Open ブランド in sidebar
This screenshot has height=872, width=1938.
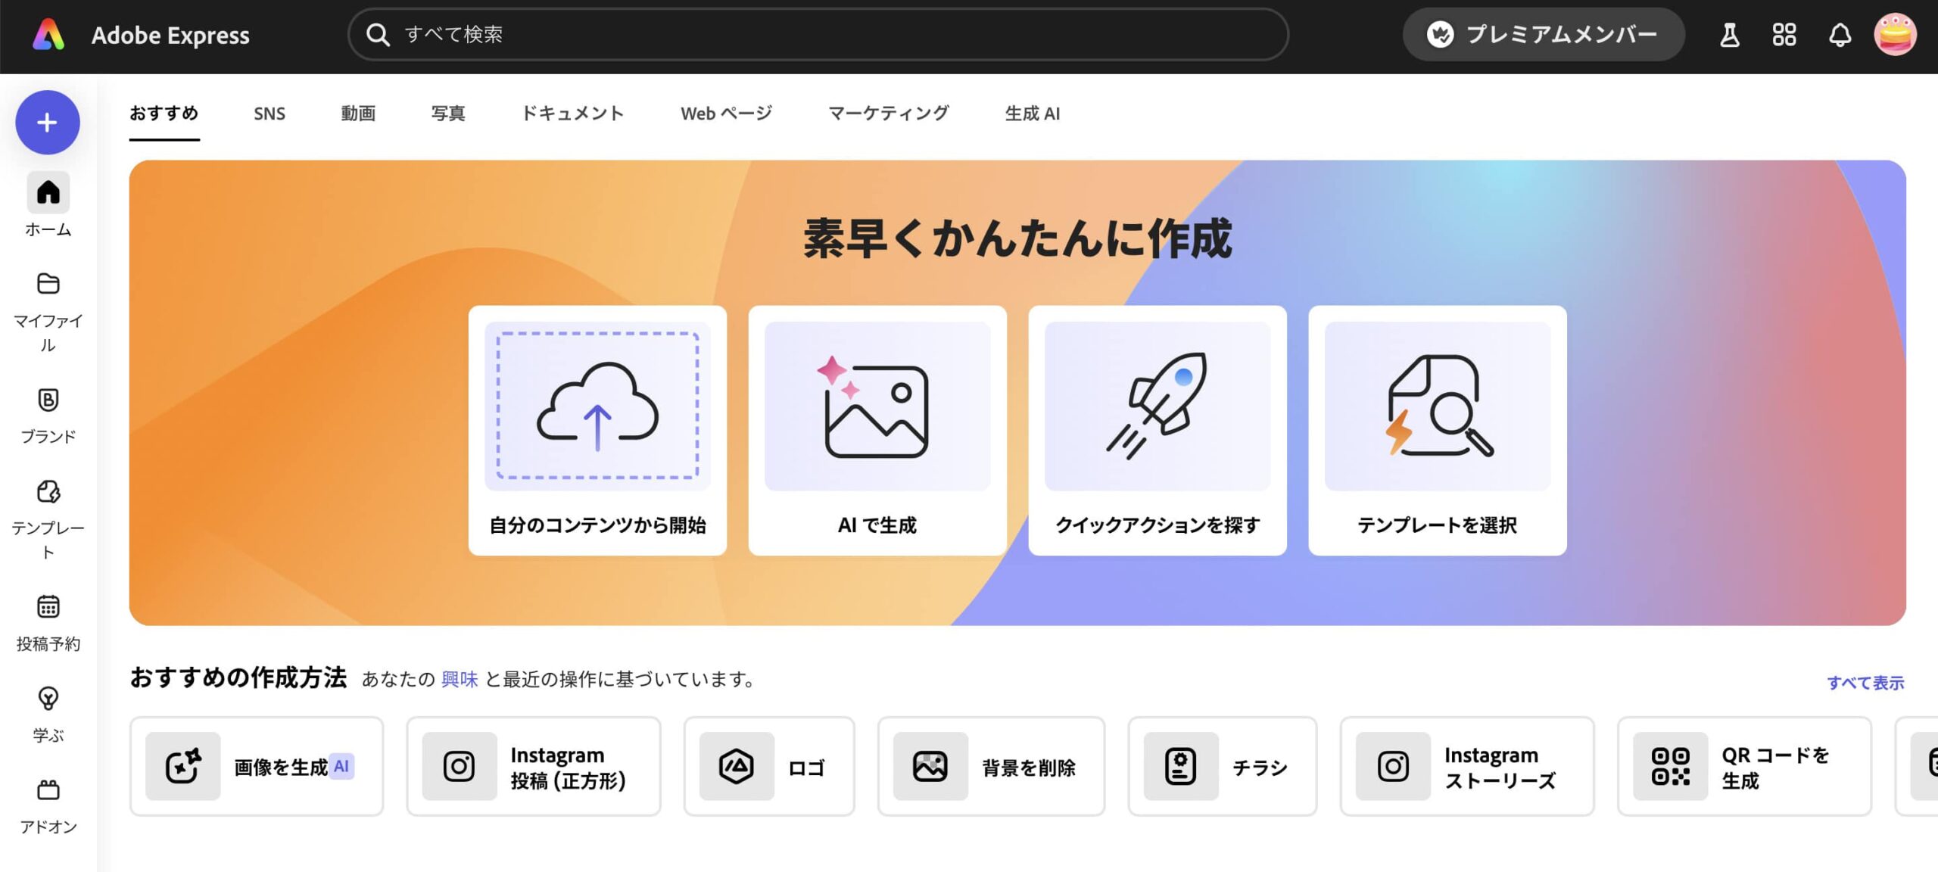tap(48, 415)
